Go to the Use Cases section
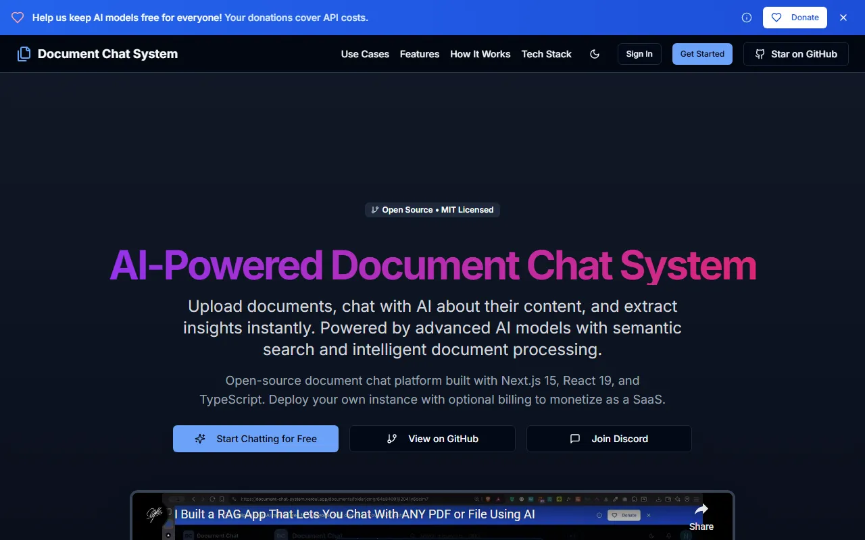Viewport: 865px width, 540px height. click(365, 54)
